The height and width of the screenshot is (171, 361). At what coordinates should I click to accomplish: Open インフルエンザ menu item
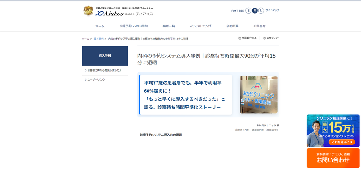pyautogui.click(x=200, y=26)
